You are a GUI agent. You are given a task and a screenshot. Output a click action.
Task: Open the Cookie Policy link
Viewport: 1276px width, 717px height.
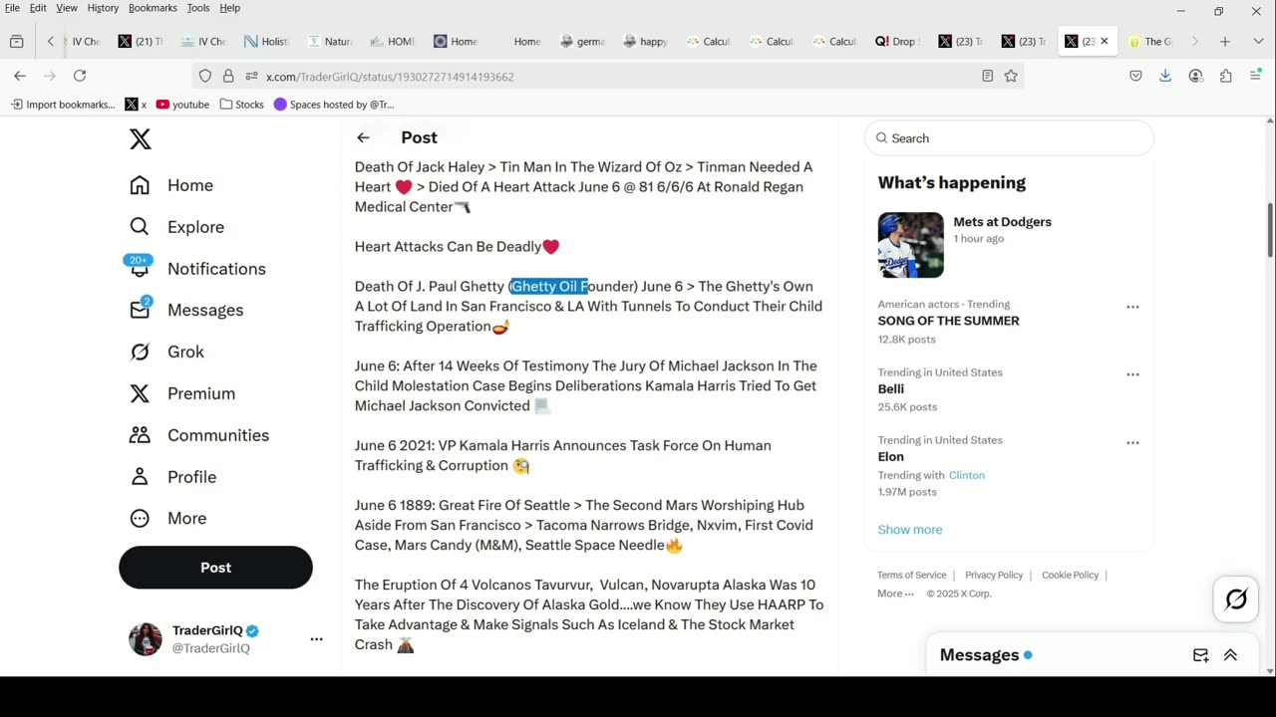1070,575
